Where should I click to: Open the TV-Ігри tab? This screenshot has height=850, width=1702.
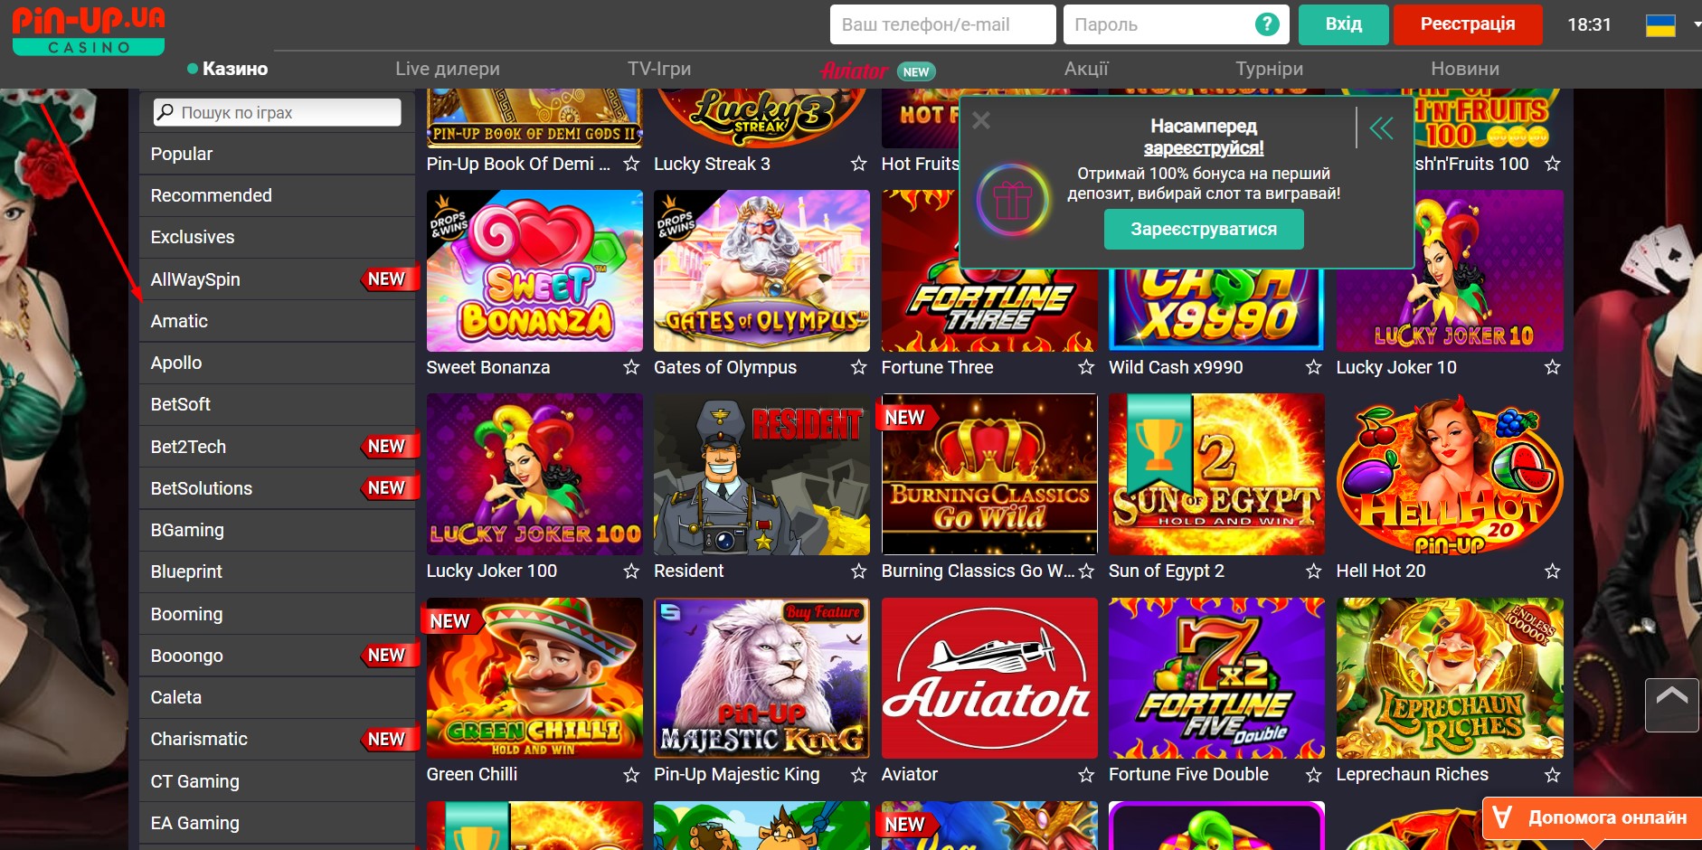[x=659, y=69]
